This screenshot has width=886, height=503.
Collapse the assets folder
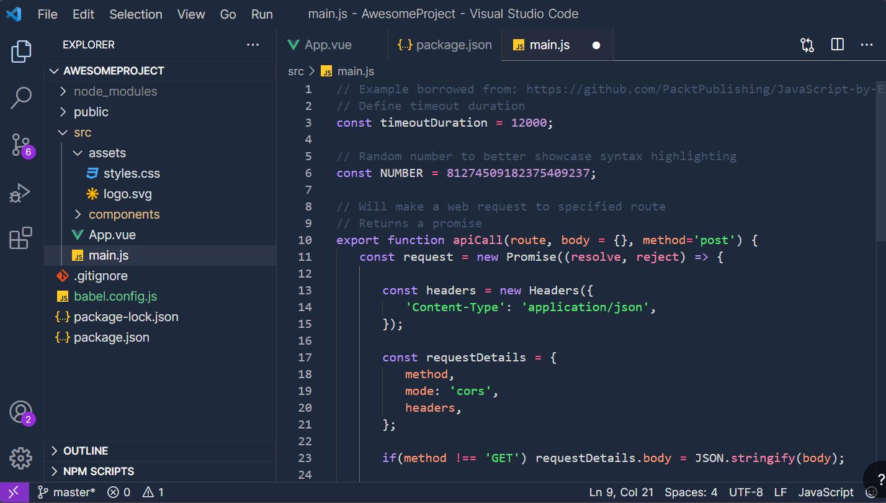point(160,153)
